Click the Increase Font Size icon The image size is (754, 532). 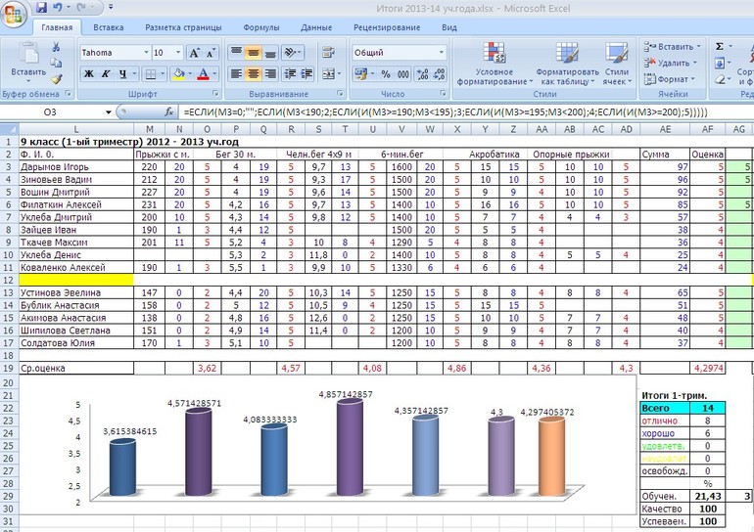[194, 53]
